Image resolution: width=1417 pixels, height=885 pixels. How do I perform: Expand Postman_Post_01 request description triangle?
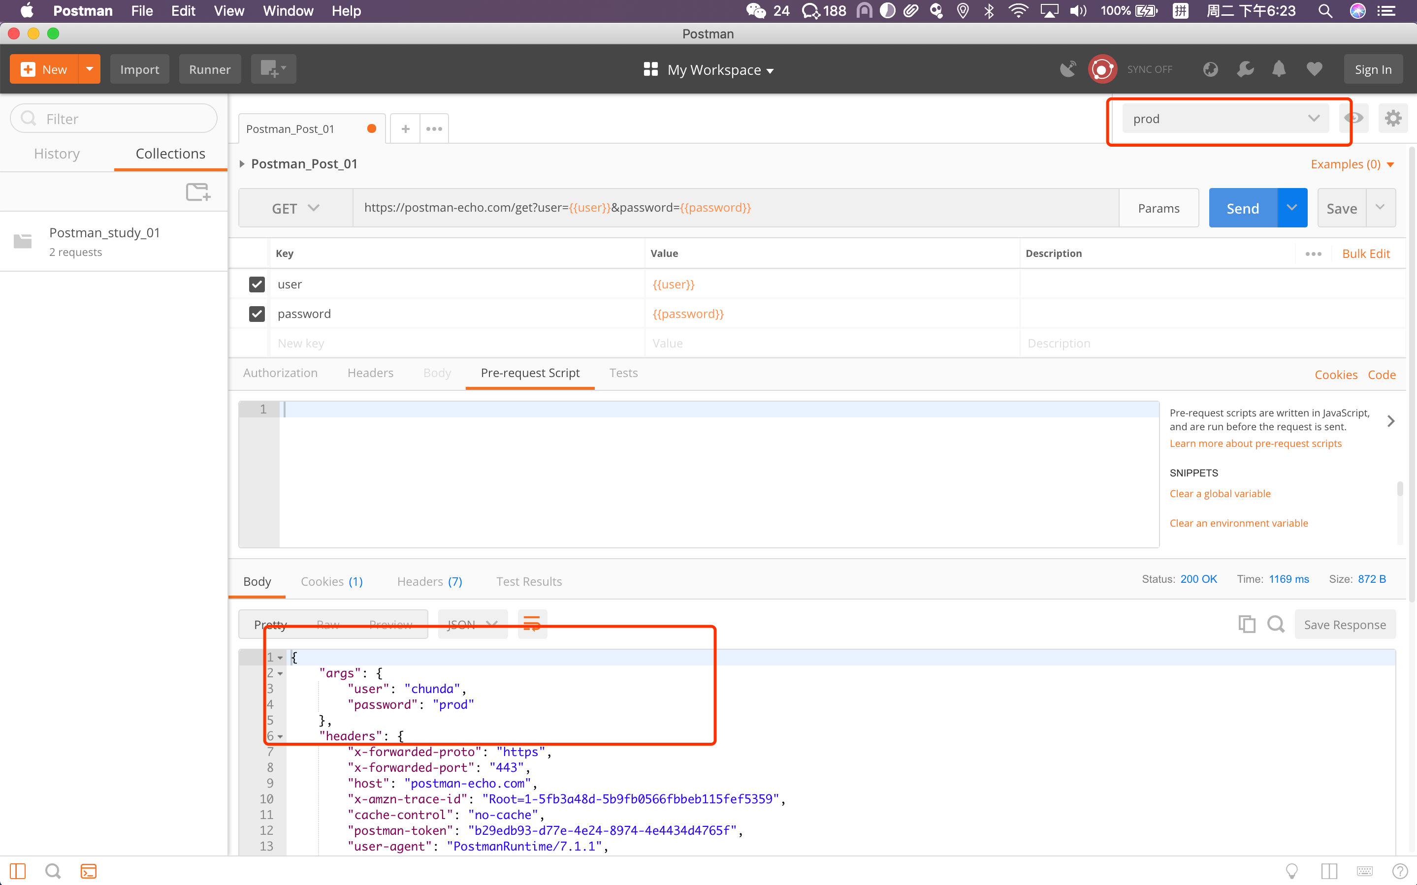[x=242, y=164]
